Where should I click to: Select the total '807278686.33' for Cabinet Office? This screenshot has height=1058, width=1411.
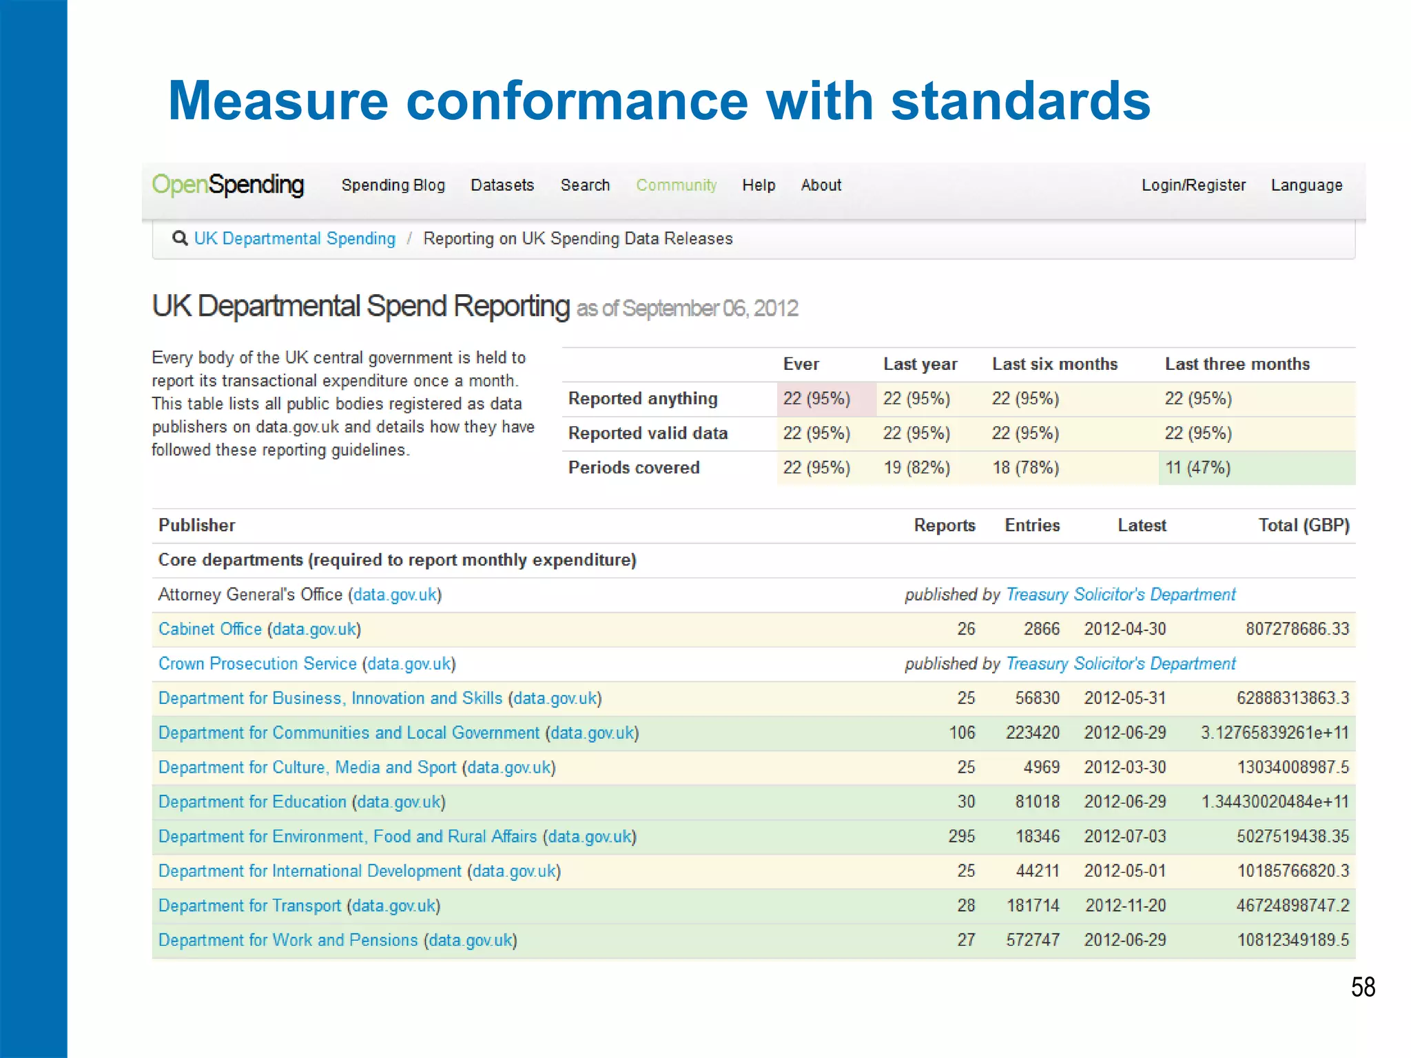coord(1297,629)
